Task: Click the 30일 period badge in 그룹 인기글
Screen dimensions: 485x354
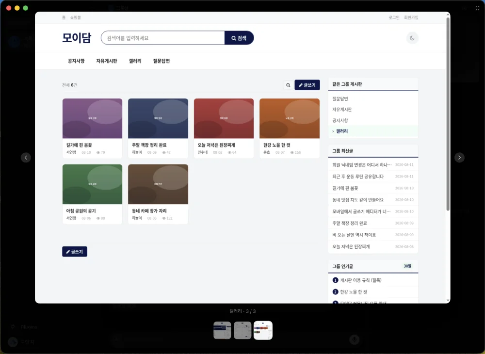Action: 407,266
